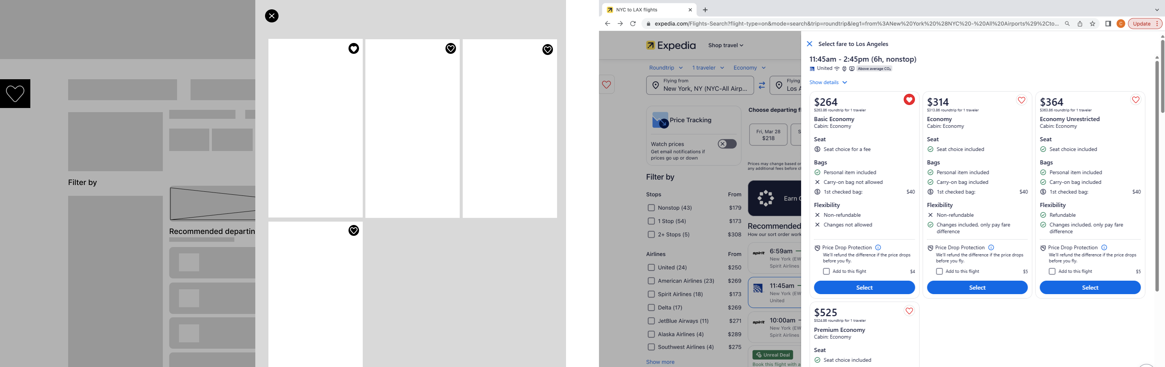Select the 6:59am Spirit flight card

tap(774, 258)
